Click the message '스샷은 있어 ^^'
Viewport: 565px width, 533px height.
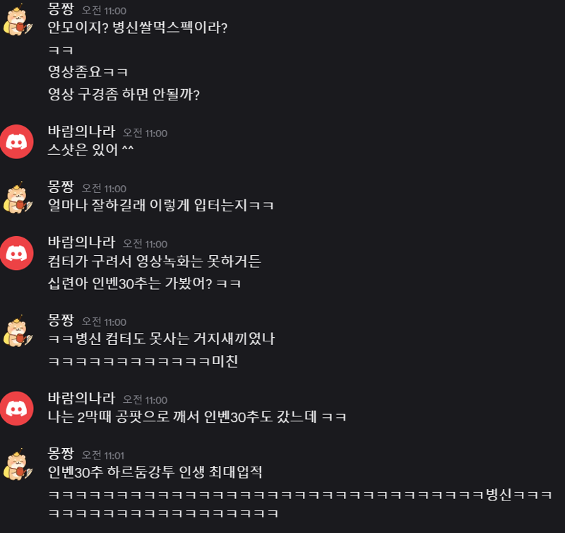tap(90, 150)
